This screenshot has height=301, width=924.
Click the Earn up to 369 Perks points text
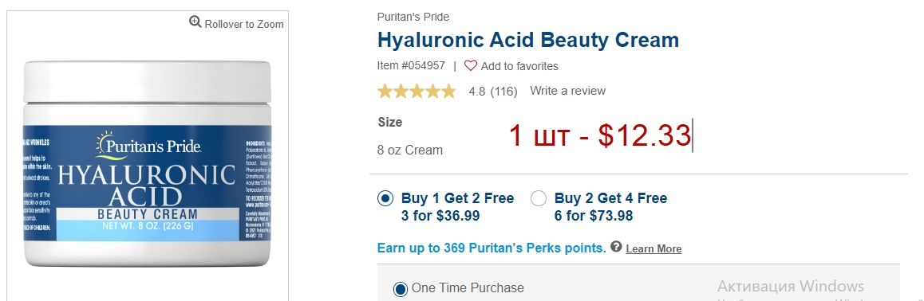(x=492, y=248)
